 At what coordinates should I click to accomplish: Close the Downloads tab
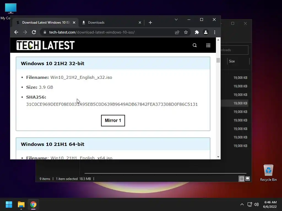(140, 23)
